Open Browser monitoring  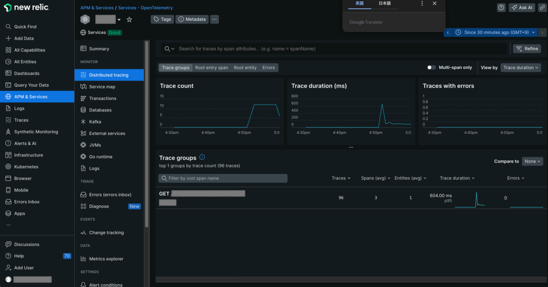tap(23, 179)
